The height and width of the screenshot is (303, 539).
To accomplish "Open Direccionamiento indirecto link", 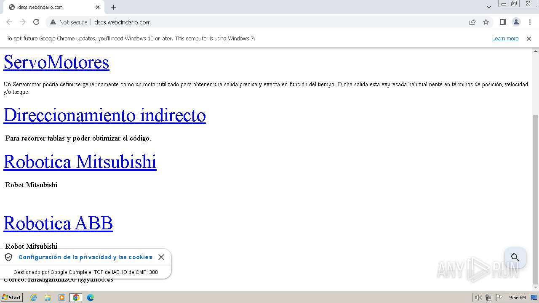I will (x=104, y=115).
